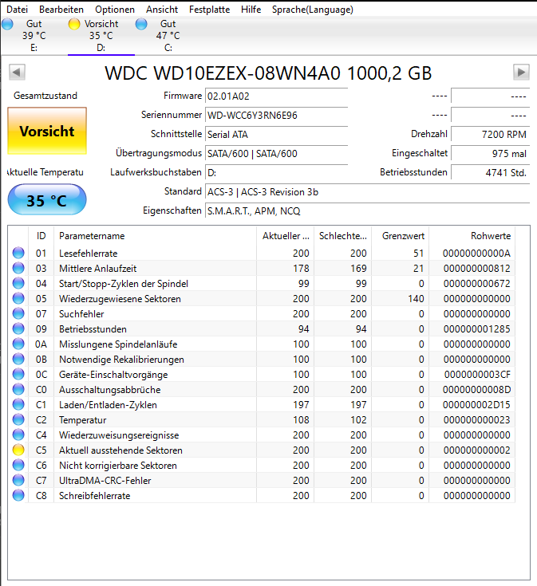Click the Schnittstelle field Serial ATA

point(276,134)
